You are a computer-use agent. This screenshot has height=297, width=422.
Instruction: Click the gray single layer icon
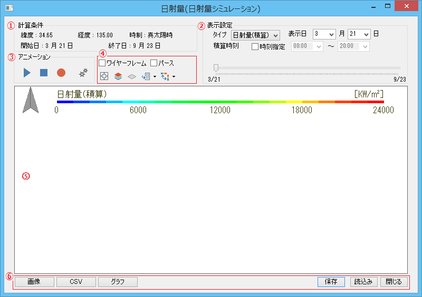point(132,76)
